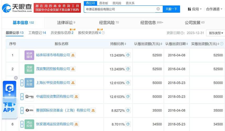Screen dimensions: 225x131
Task: Open the 张家港鸿运投资有限公司 link
Action: [x=54, y=124]
